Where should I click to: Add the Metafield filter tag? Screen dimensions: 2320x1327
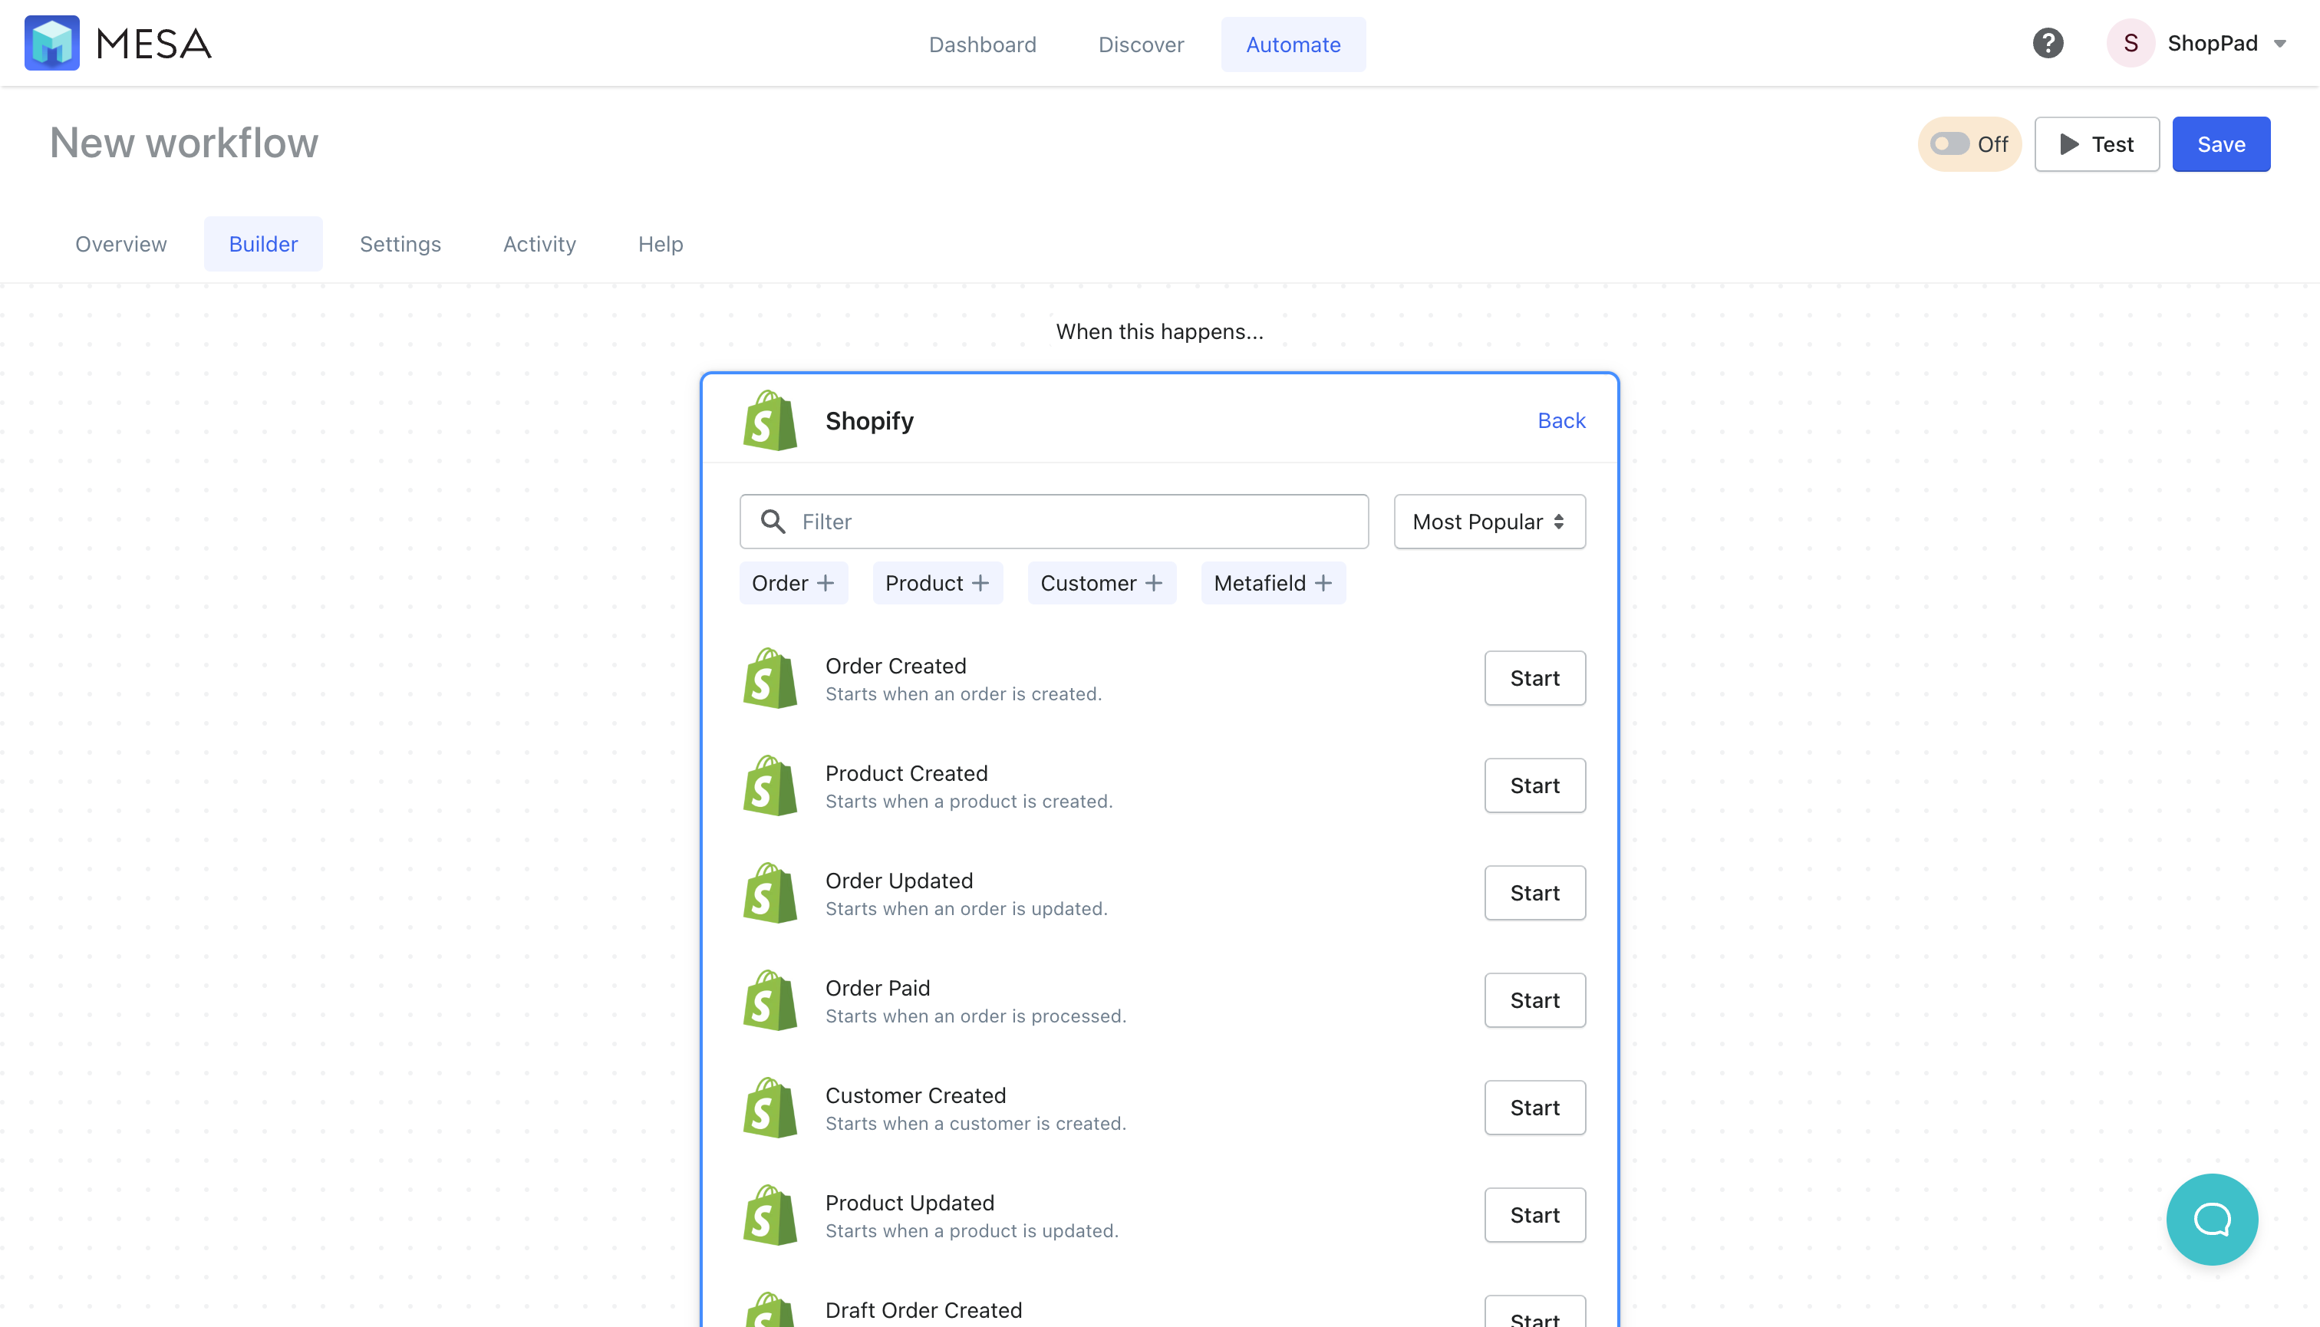[x=1273, y=583]
